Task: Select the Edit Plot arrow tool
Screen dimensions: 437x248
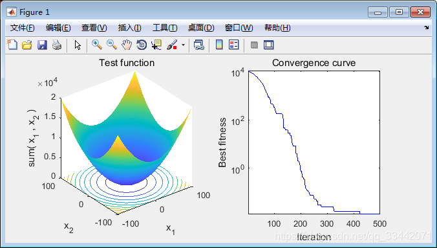Action: [x=78, y=45]
